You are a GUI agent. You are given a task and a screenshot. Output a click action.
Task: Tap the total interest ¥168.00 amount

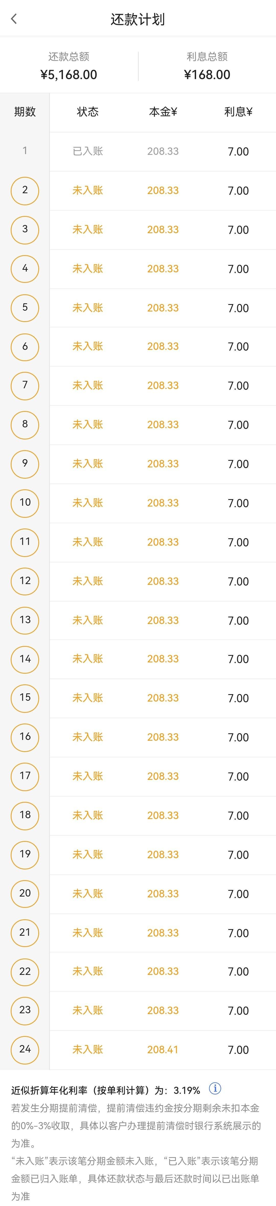click(207, 75)
